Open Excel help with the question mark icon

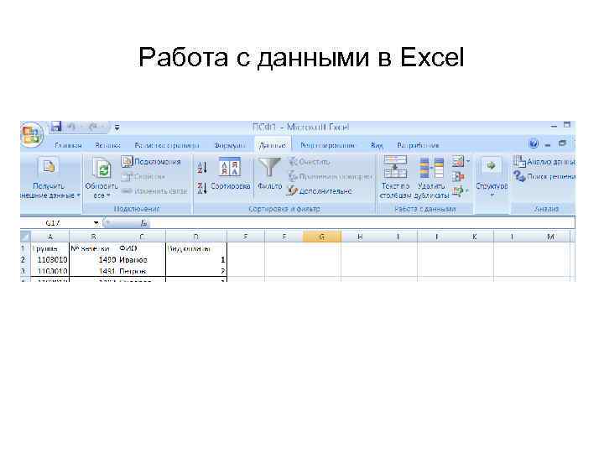[534, 144]
